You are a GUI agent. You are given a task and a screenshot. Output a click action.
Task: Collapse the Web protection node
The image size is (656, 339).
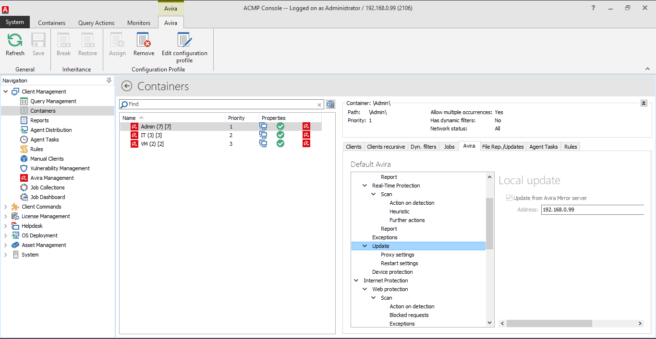pyautogui.click(x=365, y=289)
